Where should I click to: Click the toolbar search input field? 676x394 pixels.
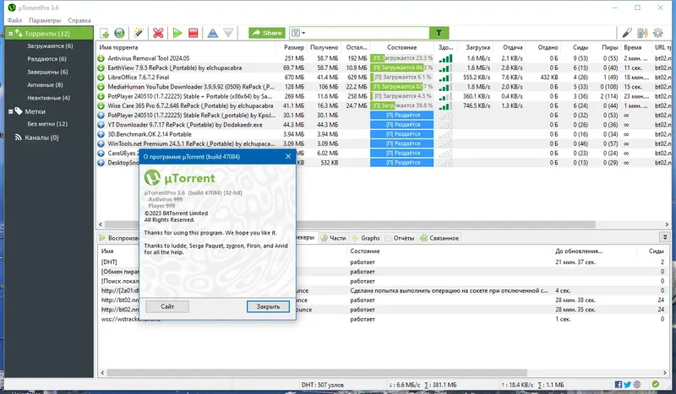[x=368, y=33]
